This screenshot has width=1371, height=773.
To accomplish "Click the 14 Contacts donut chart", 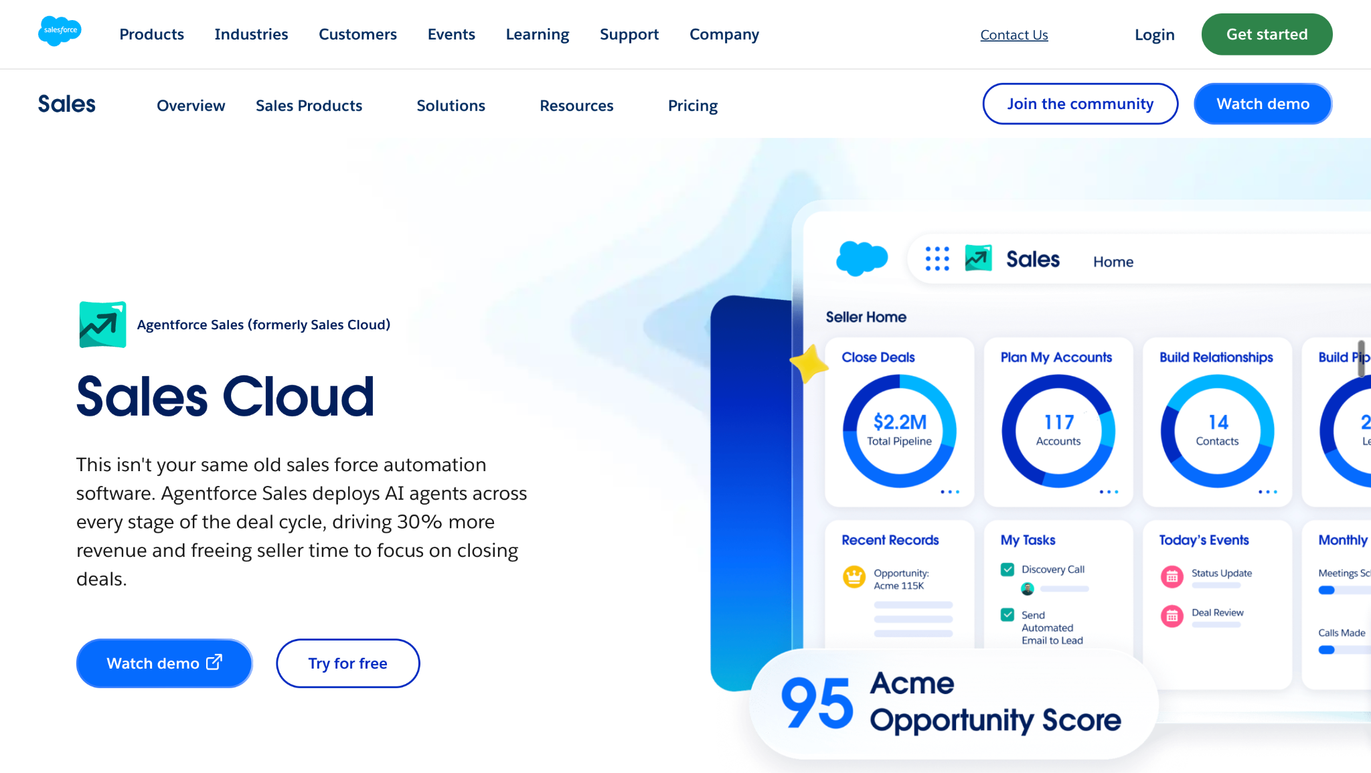I will tap(1217, 431).
